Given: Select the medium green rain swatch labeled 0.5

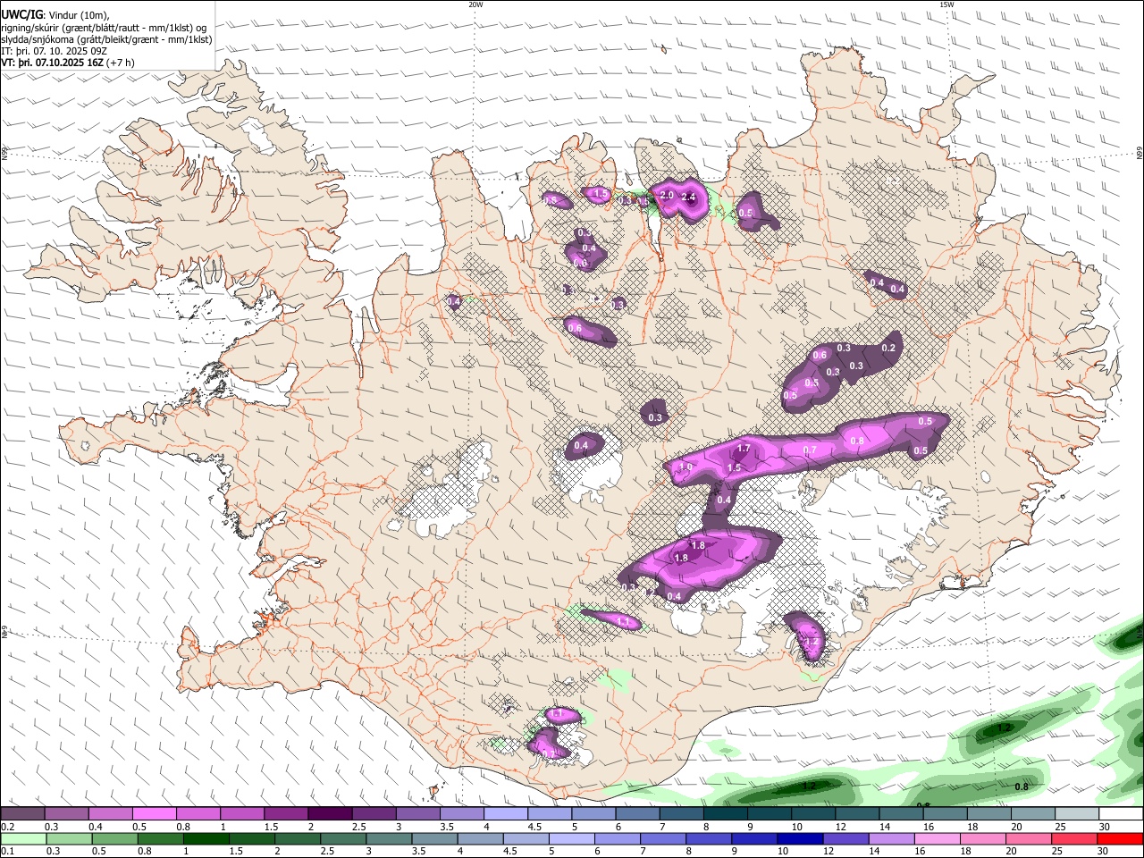Looking at the screenshot, I should (114, 838).
